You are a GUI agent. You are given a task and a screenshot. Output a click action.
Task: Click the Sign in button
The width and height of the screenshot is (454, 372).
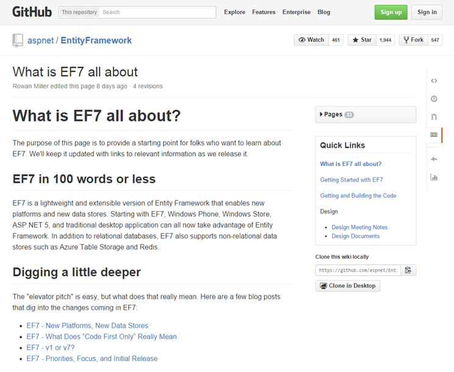[427, 12]
